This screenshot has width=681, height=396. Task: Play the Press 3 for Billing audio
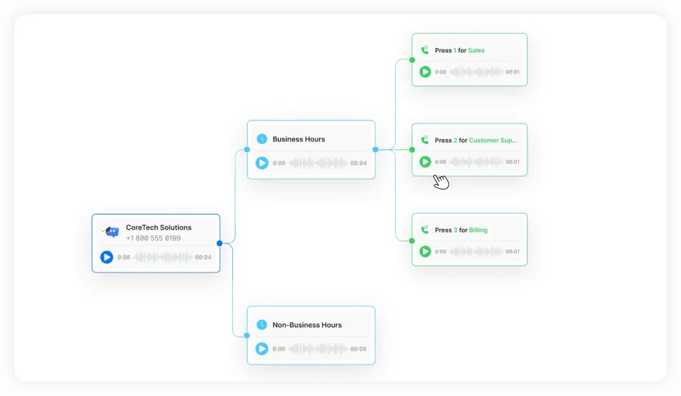coord(425,251)
